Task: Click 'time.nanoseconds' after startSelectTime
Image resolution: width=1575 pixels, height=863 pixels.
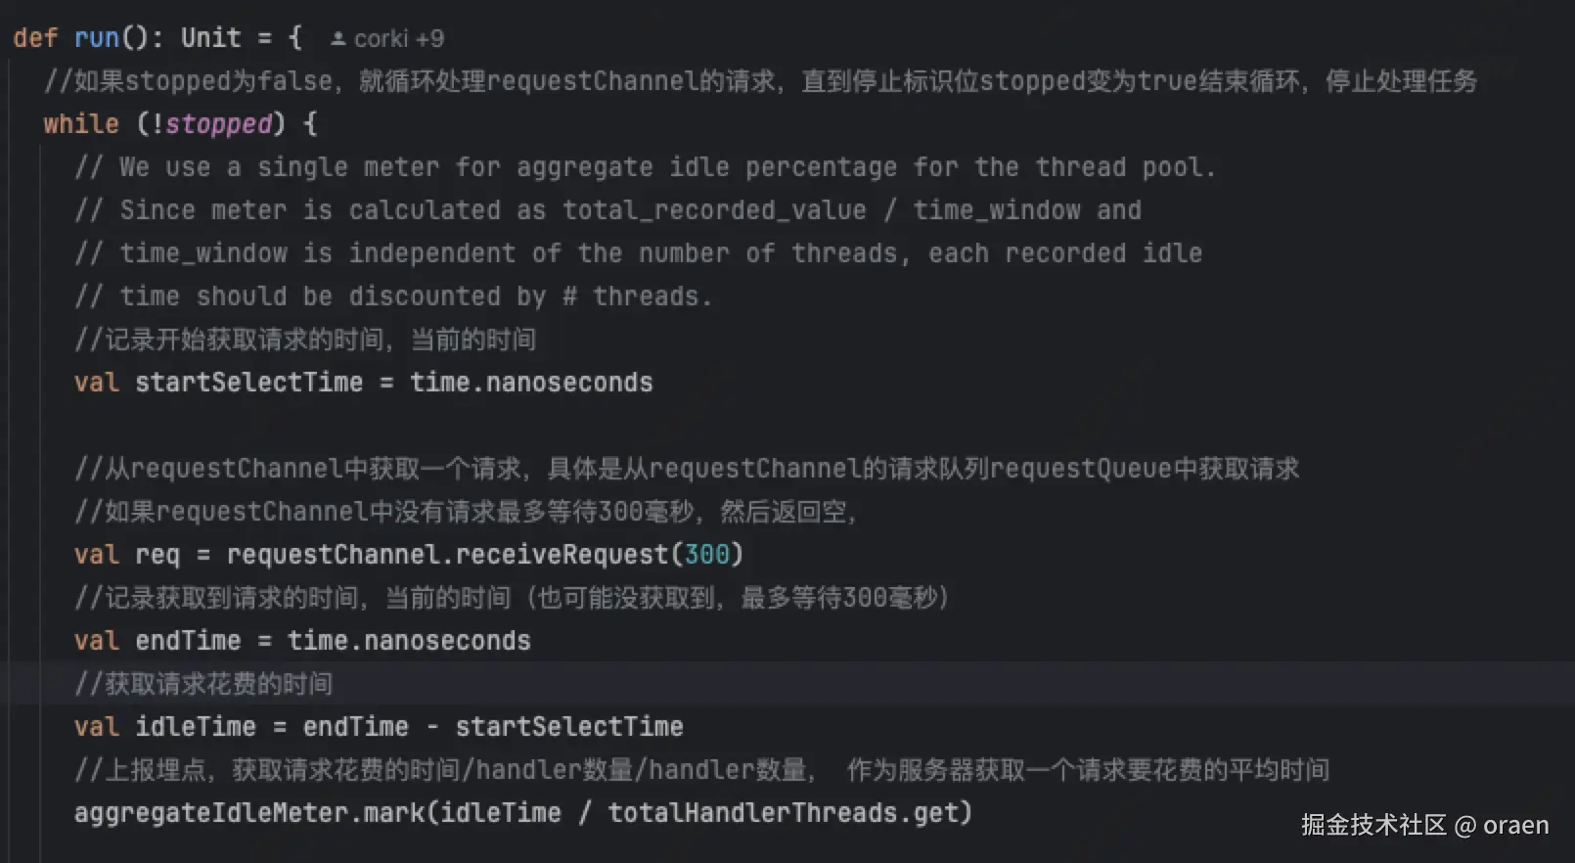Action: coord(530,383)
